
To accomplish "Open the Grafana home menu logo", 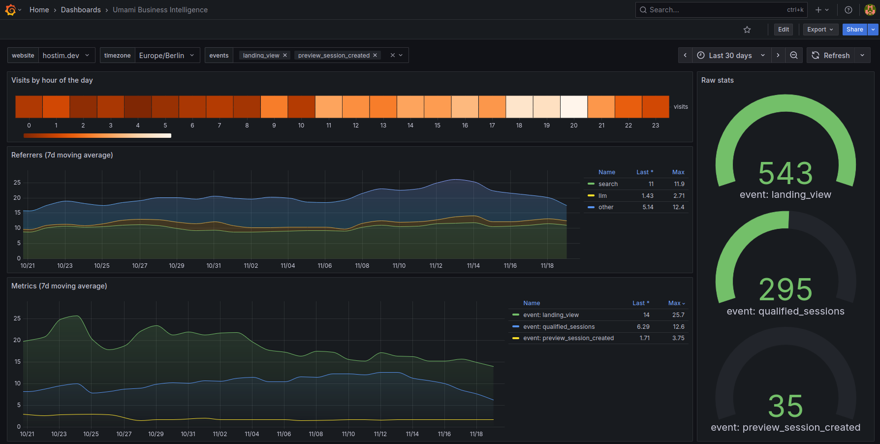I will click(x=10, y=9).
